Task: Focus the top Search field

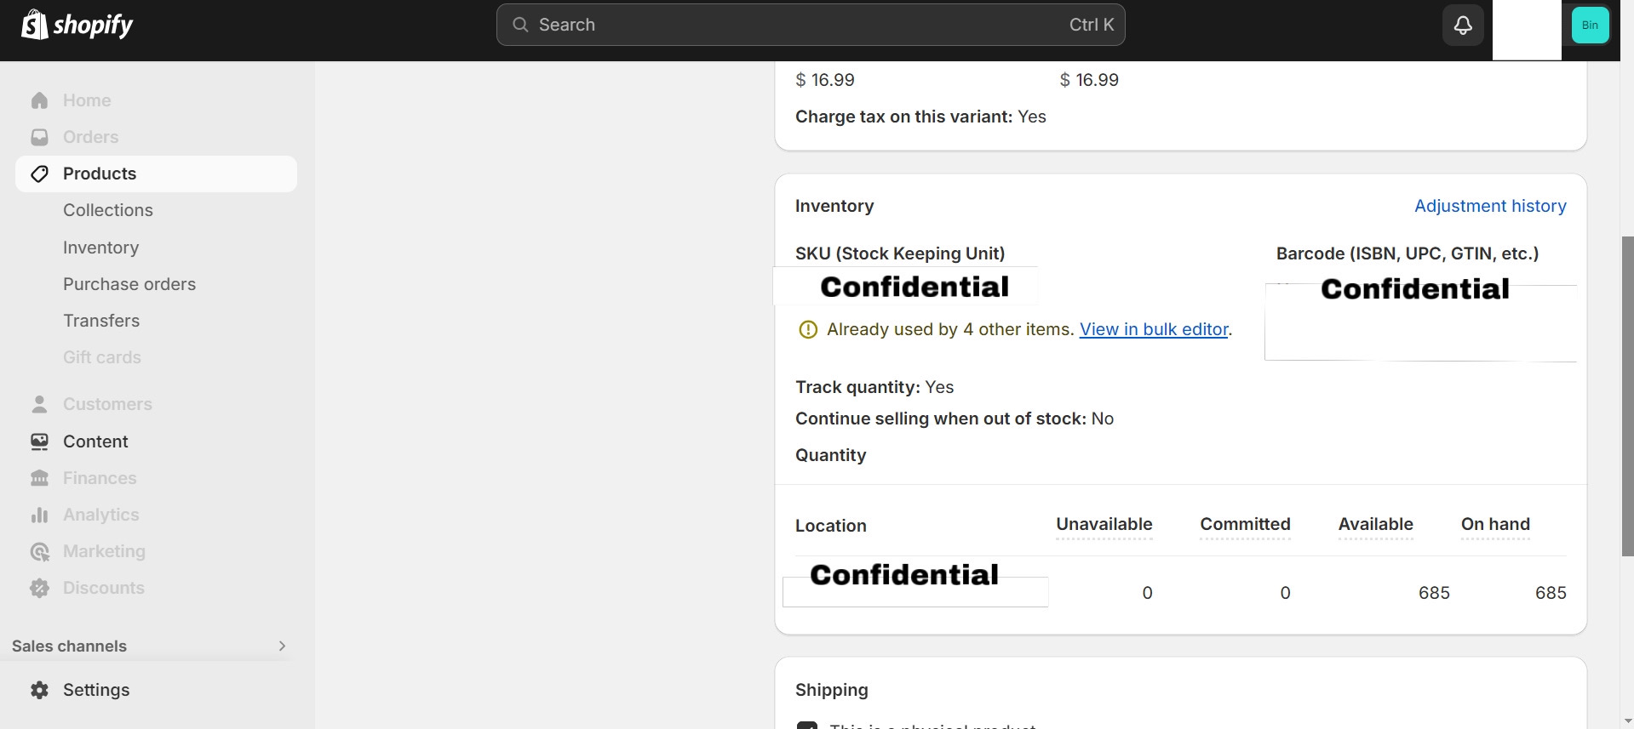Action: click(x=809, y=25)
